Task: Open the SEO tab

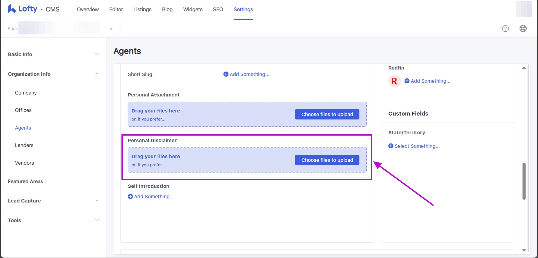Action: 218,10
